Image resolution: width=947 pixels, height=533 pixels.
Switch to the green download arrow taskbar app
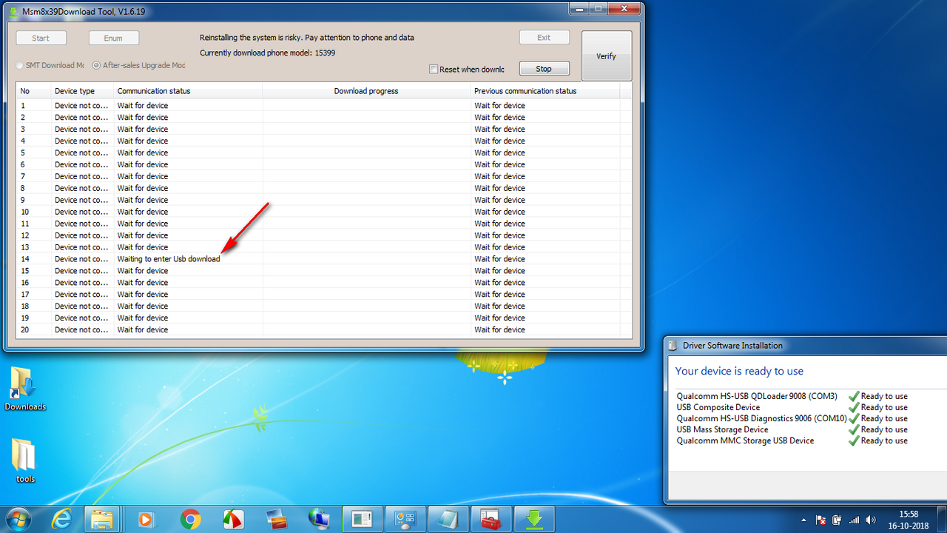click(535, 520)
